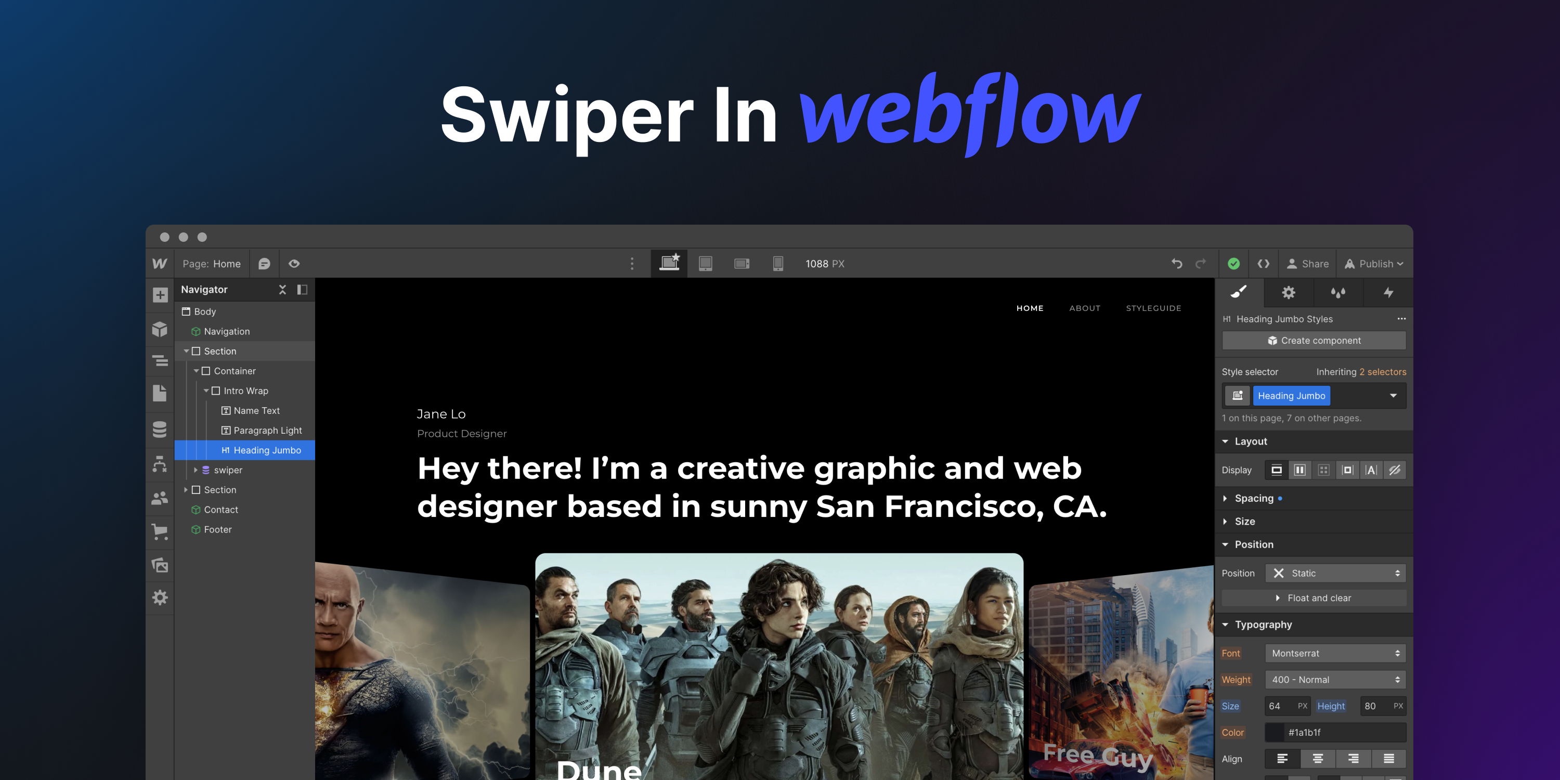Image resolution: width=1560 pixels, height=780 pixels.
Task: Click the Webflow logo icon top-left
Action: click(160, 263)
